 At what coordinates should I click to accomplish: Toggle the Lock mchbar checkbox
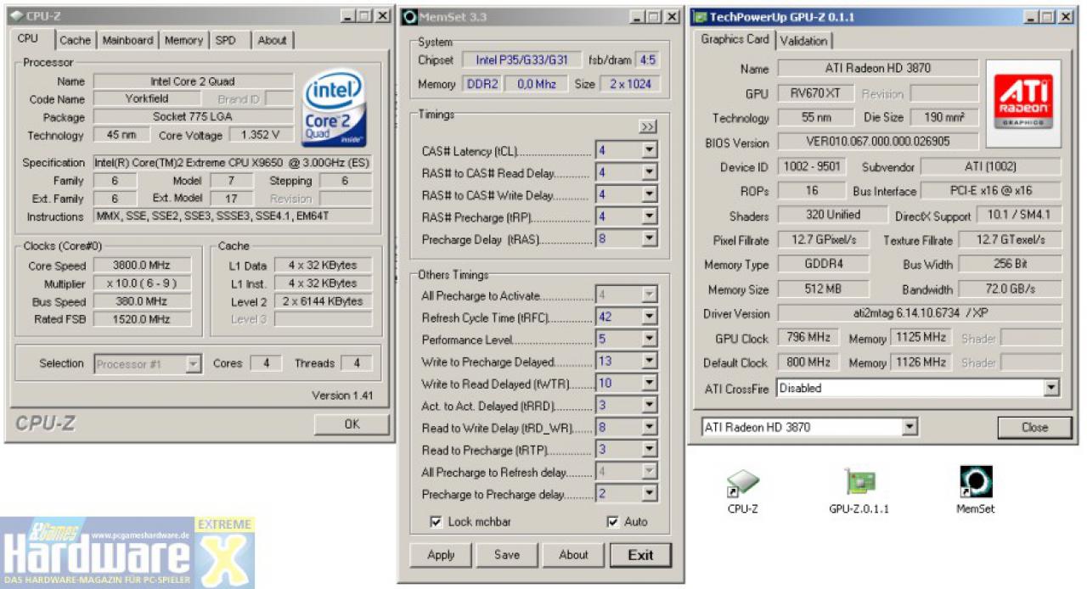436,522
